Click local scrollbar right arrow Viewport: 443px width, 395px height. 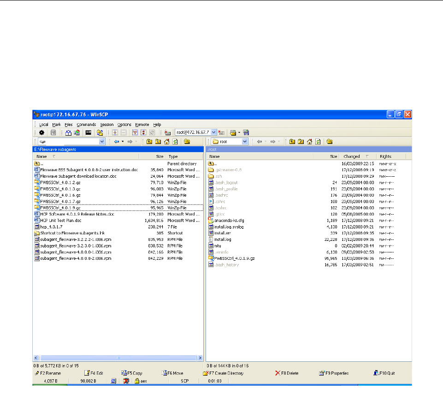(x=200, y=358)
